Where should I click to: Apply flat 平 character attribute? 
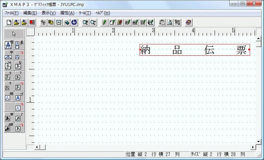pyautogui.click(x=9, y=55)
